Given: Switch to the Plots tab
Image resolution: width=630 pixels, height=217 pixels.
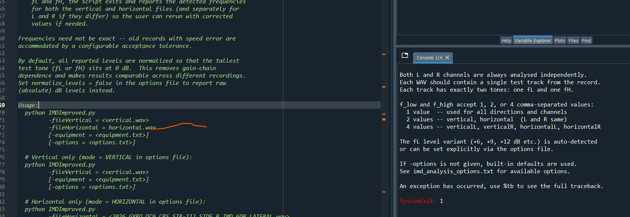Looking at the screenshot, I should coord(560,41).
